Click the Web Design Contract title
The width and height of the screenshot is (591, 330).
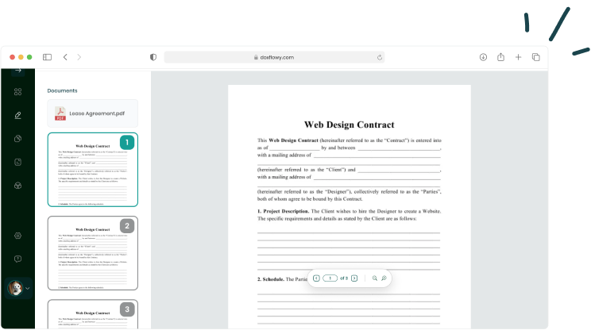click(x=349, y=125)
